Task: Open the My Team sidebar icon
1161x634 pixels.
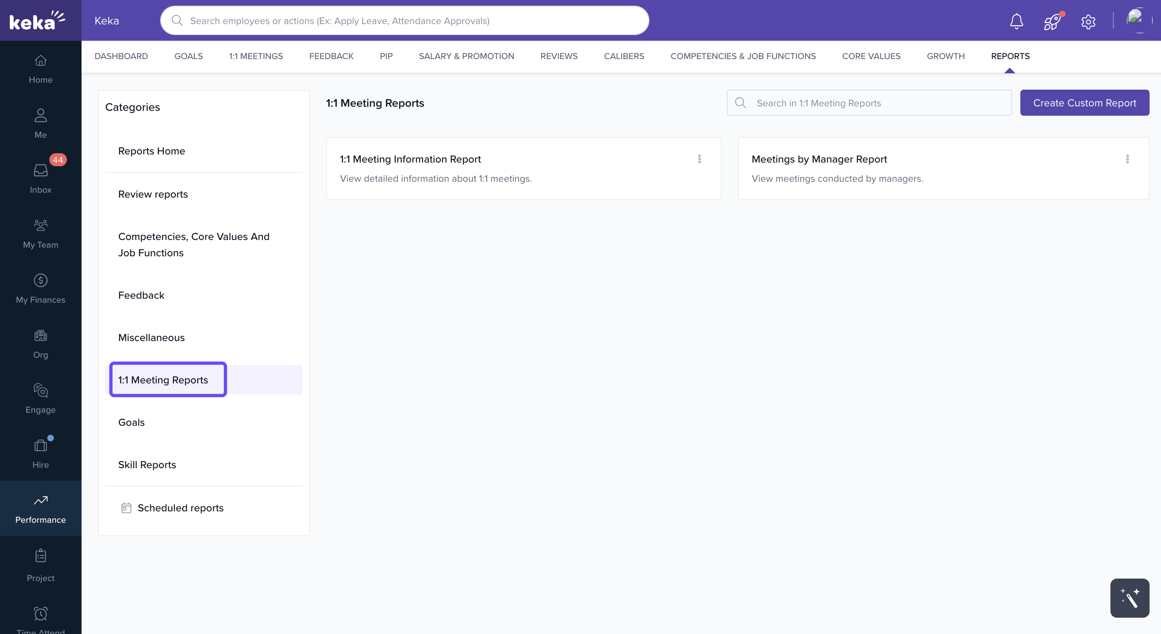Action: (x=41, y=233)
